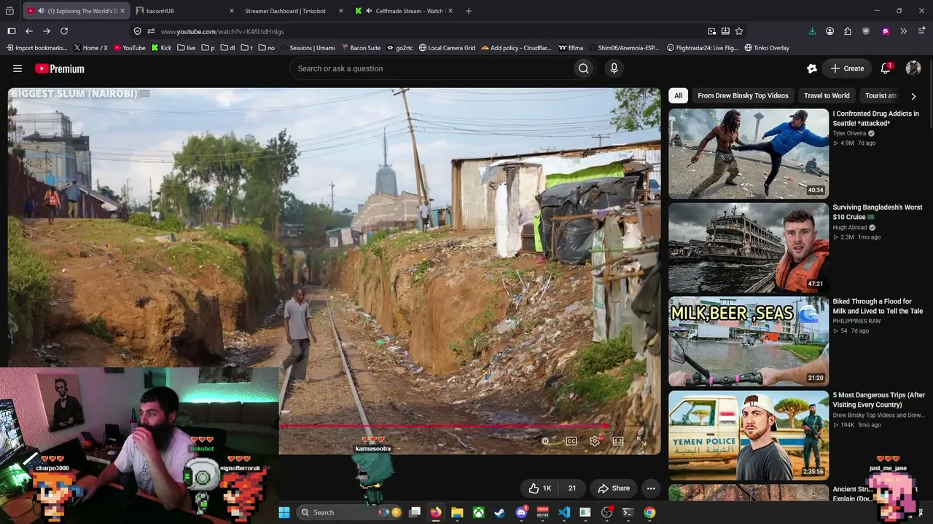This screenshot has width=933, height=524.
Task: Open the 'no' bookmarks folder
Action: 266,48
